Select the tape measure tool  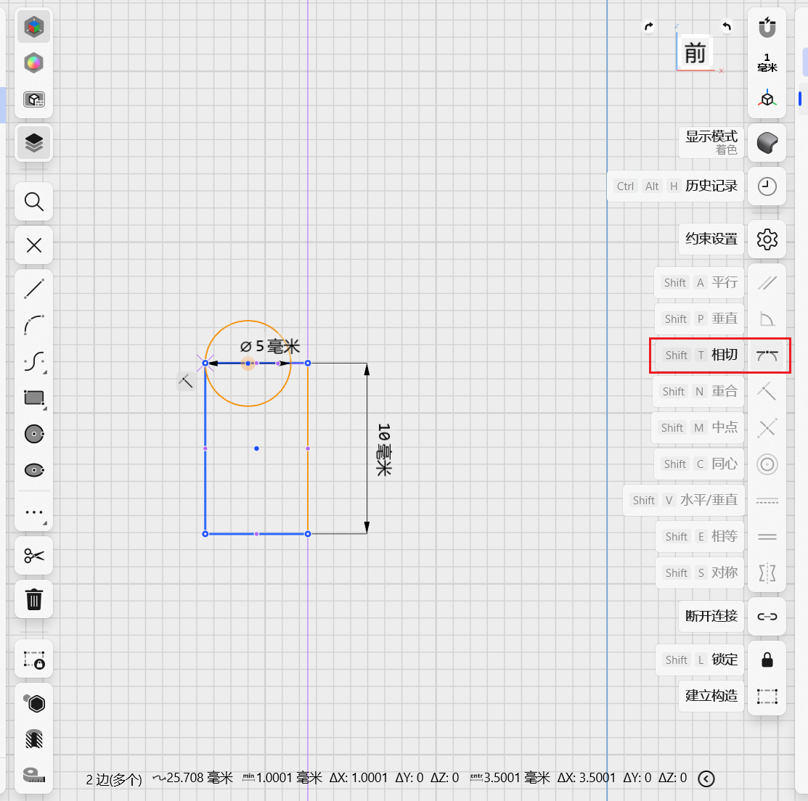(x=34, y=776)
